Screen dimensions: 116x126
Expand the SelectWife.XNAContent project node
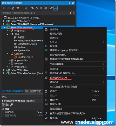(x=4, y=73)
